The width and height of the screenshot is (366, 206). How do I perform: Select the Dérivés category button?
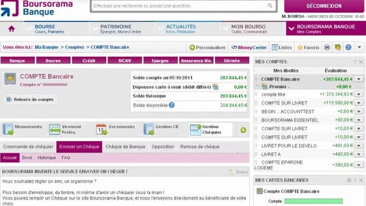coord(232,61)
